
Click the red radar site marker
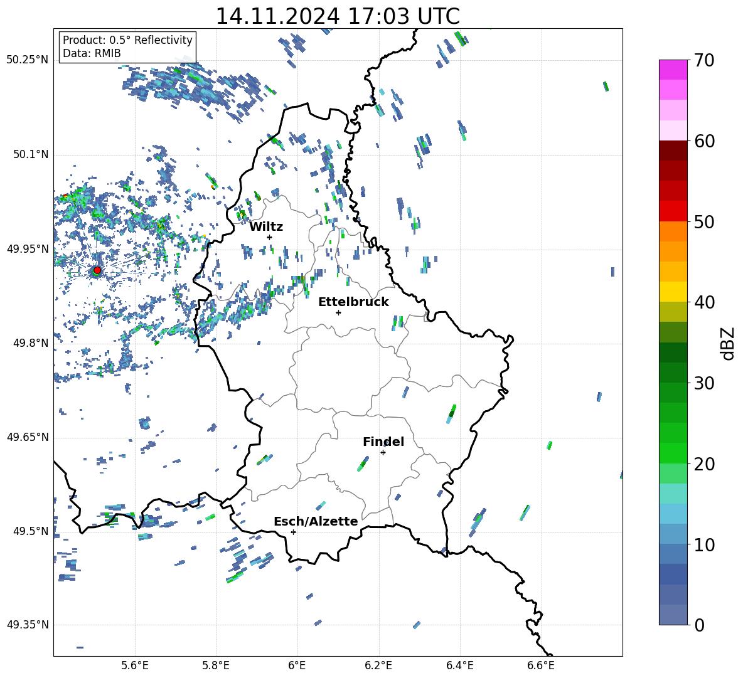[97, 270]
